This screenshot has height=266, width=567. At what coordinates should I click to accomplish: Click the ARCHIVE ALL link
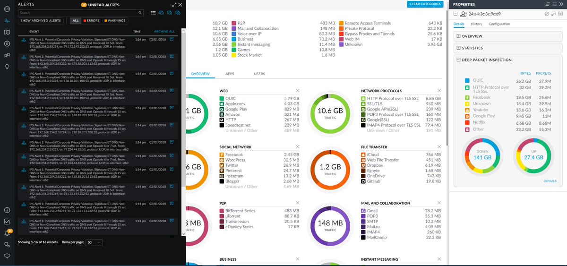pyautogui.click(x=164, y=32)
